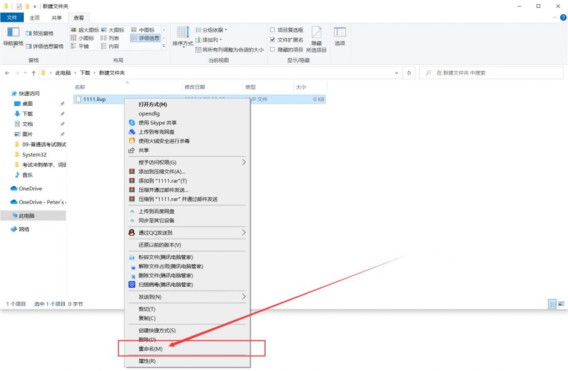Click the Name column header
The width and height of the screenshot is (568, 371).
coord(127,87)
